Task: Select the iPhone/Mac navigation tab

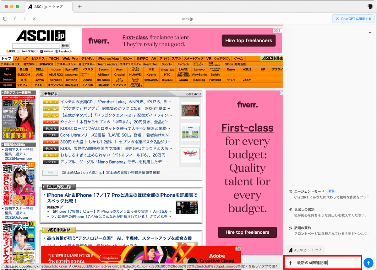Action: 108,59
